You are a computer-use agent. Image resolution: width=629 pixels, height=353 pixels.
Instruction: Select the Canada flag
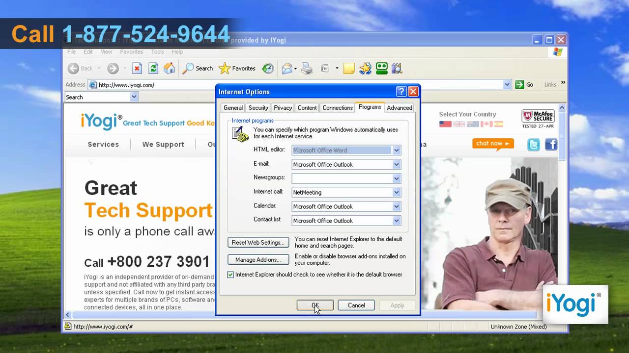click(x=486, y=124)
